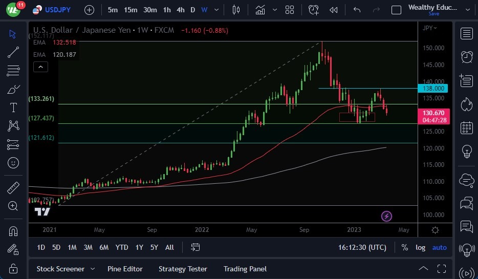The width and height of the screenshot is (478, 279).
Task: Open the alerts alarm clock panel
Action: [466, 57]
